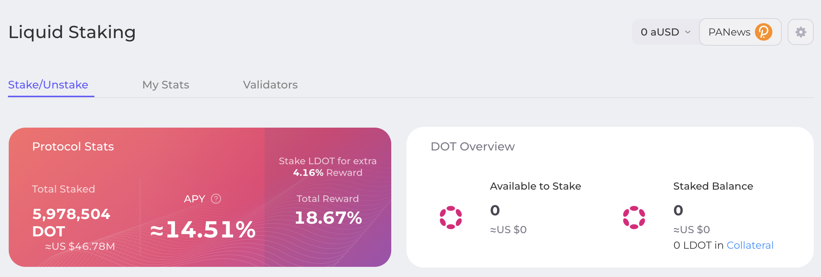Viewport: 821px width, 277px height.
Task: Click the Available to Stake label
Action: tap(535, 186)
